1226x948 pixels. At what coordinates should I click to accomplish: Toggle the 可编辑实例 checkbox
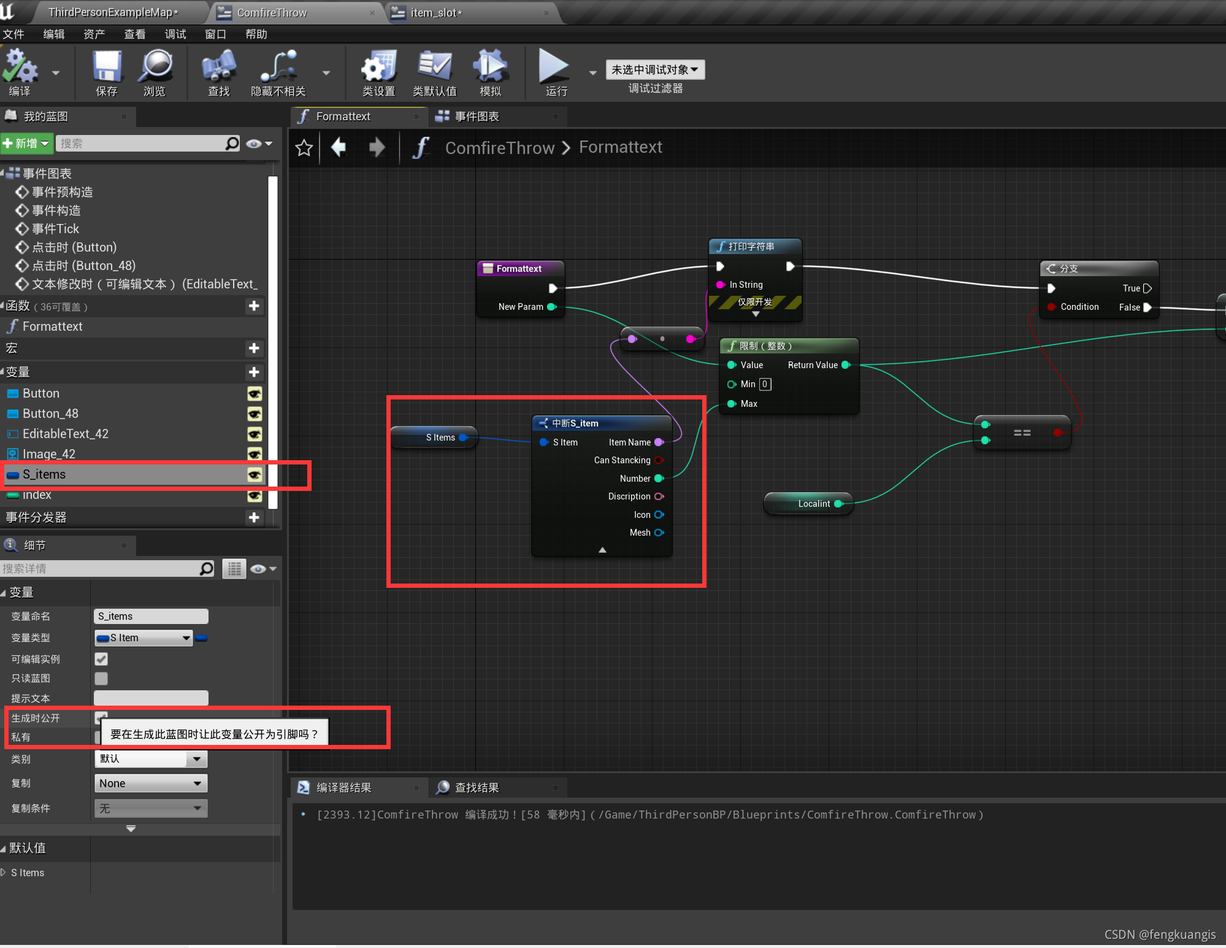[101, 659]
